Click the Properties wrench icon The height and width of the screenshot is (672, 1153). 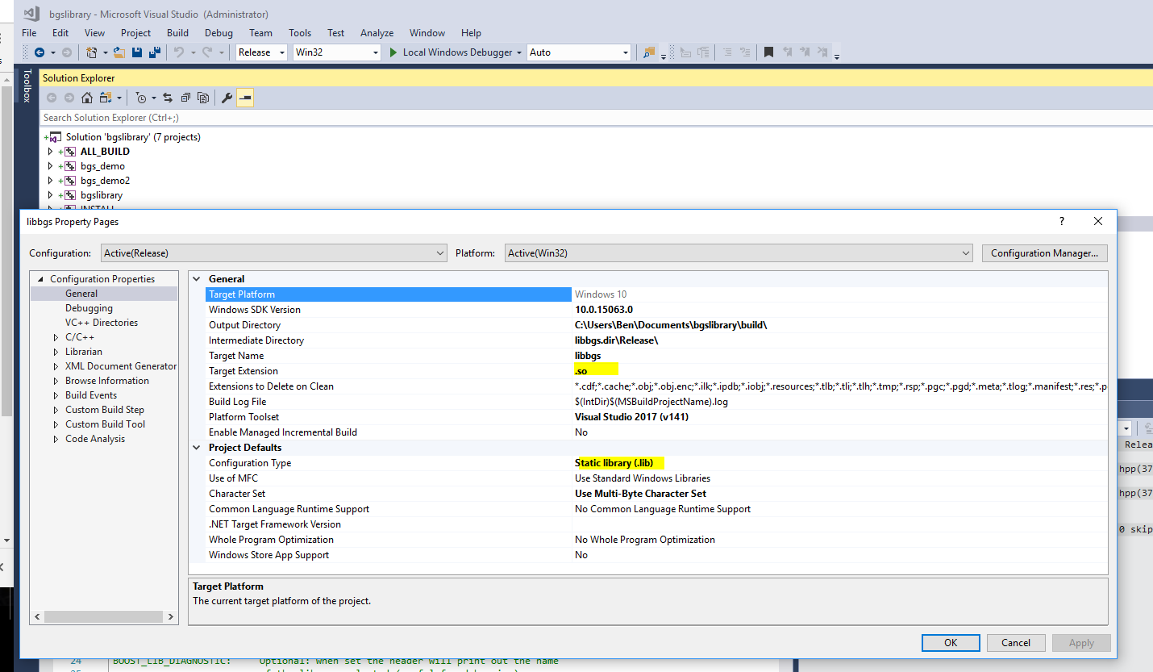click(227, 98)
